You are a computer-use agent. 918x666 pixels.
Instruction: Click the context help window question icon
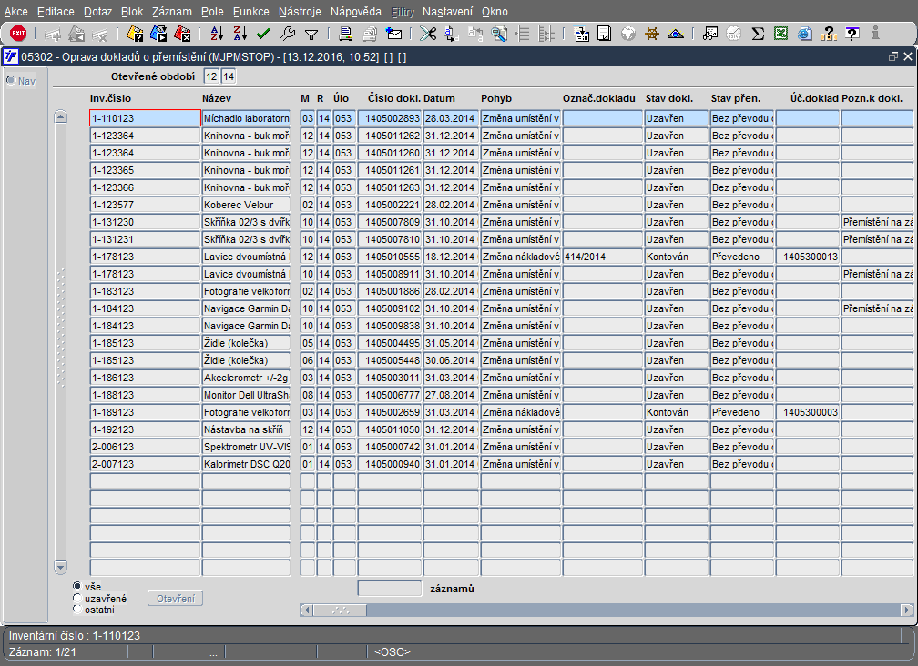[852, 34]
